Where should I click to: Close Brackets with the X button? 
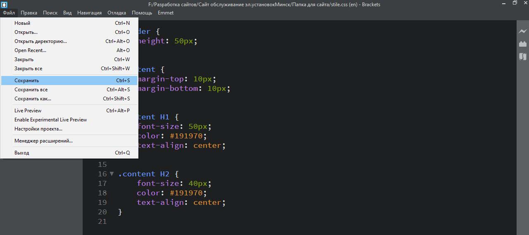[x=525, y=3]
